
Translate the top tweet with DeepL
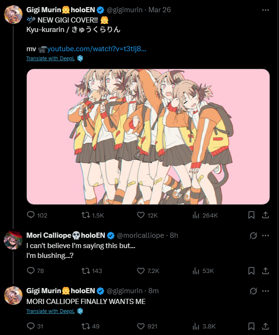pos(50,58)
